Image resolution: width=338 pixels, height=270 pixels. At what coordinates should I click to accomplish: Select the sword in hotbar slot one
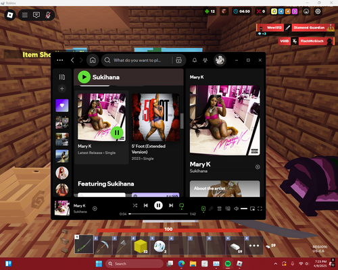pyautogui.click(x=84, y=244)
